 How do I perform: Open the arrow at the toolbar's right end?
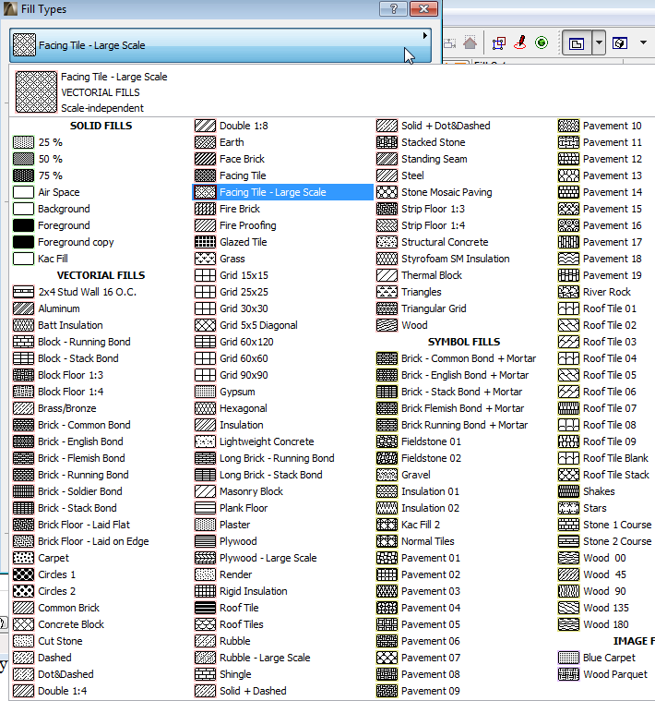[643, 42]
